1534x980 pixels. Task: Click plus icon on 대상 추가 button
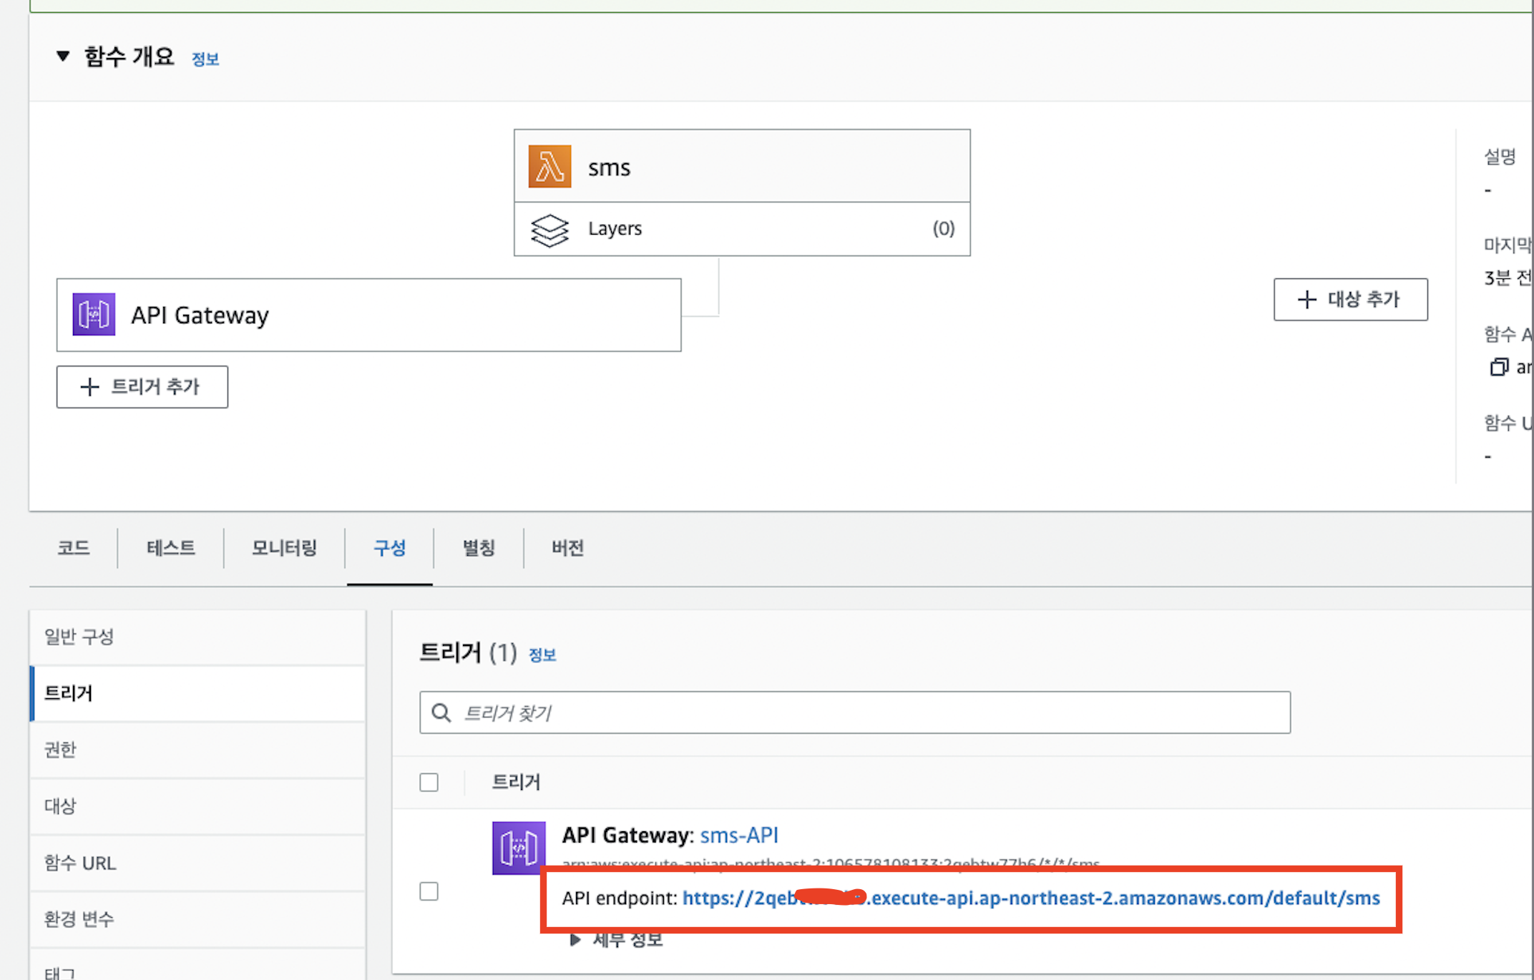pyautogui.click(x=1306, y=300)
